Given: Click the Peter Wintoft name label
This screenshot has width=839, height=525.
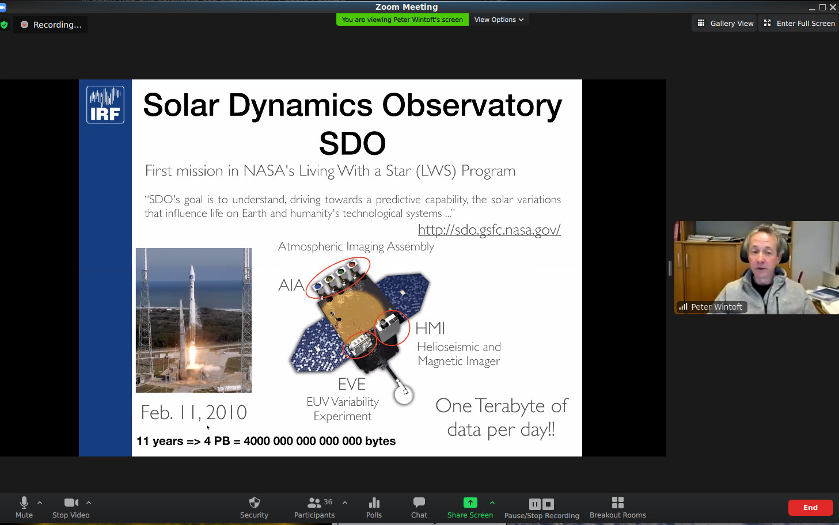Looking at the screenshot, I should pyautogui.click(x=712, y=307).
